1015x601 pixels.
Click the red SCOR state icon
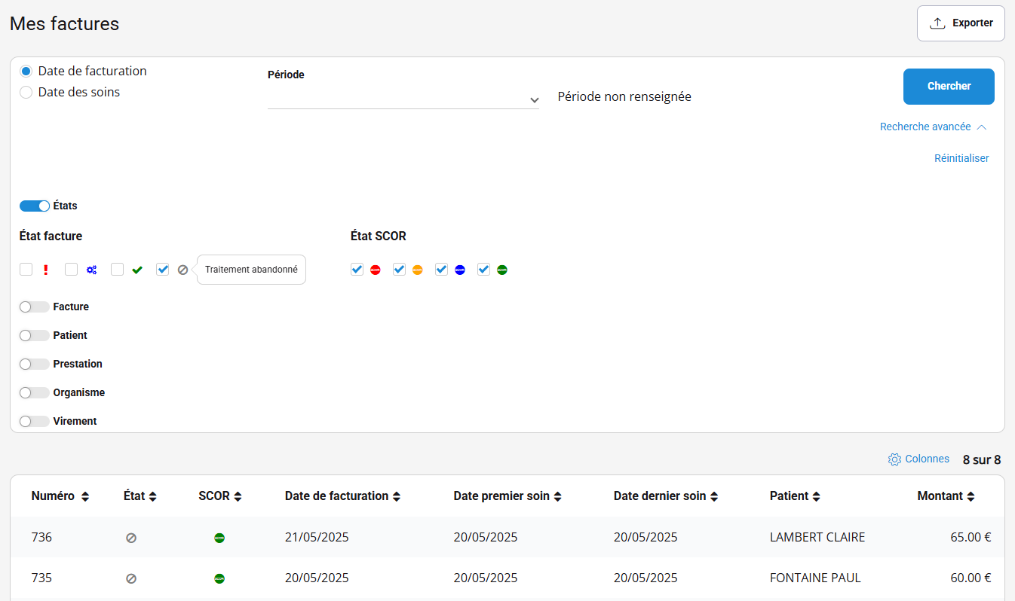[x=376, y=270]
